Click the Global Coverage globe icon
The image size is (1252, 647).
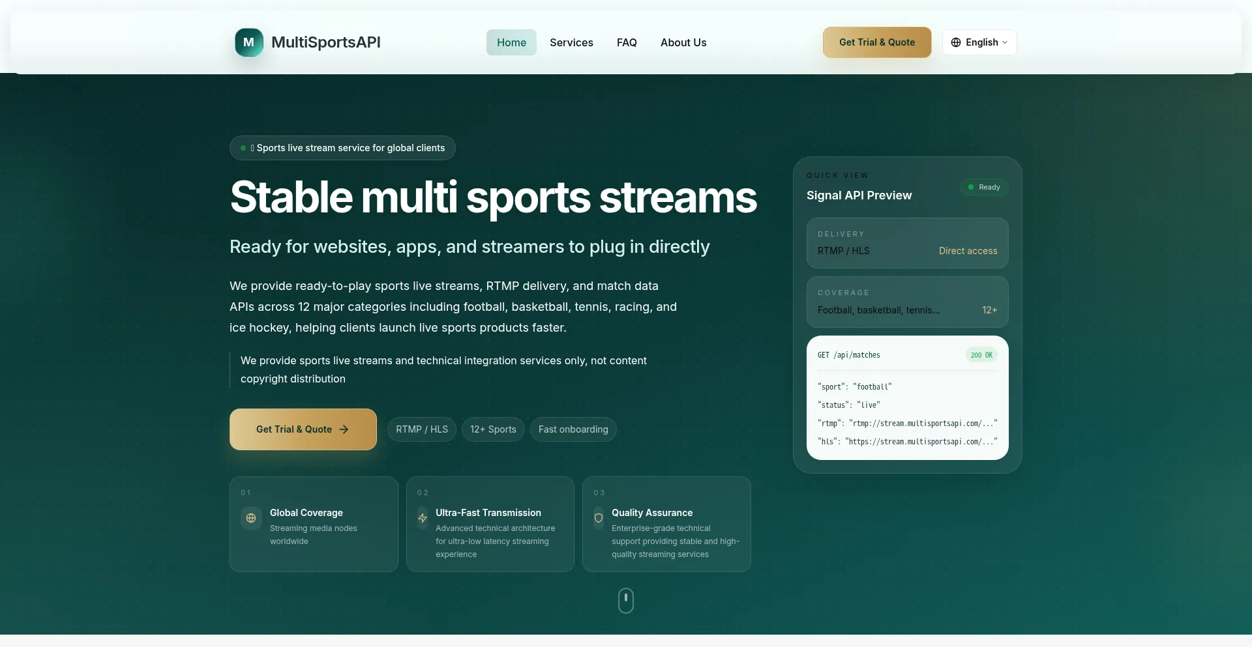(x=251, y=518)
